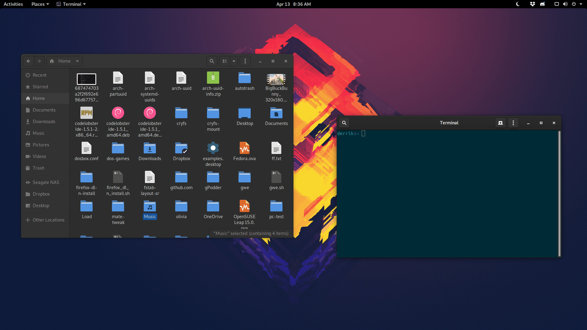Select the firefox_dl_n_install.sh script
587x330 pixels.
coord(118,177)
